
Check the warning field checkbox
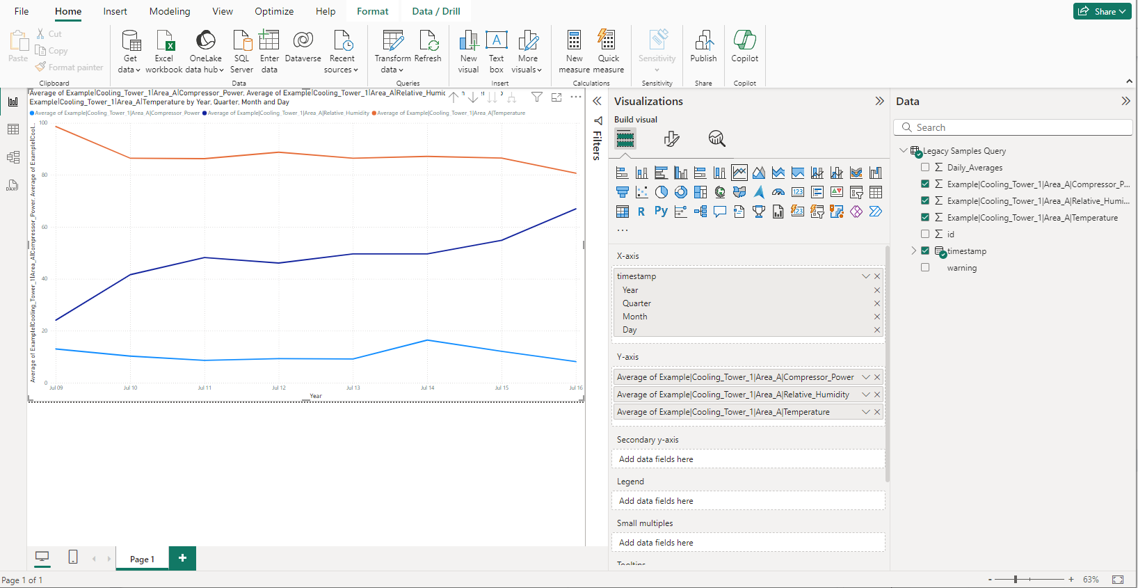pos(925,268)
